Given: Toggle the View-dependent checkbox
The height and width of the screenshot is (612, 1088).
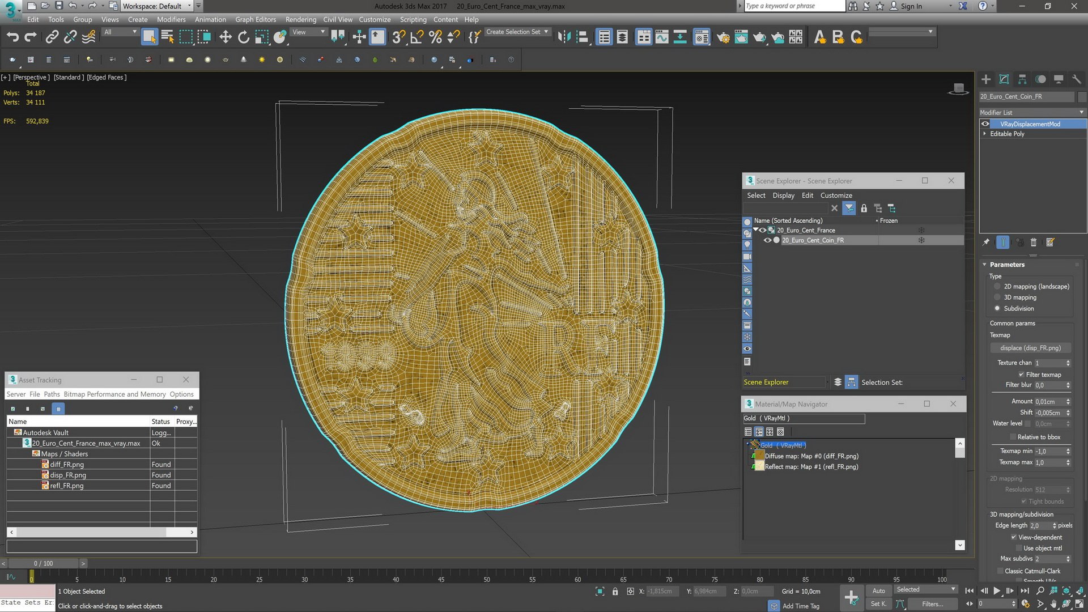Looking at the screenshot, I should 1014,537.
